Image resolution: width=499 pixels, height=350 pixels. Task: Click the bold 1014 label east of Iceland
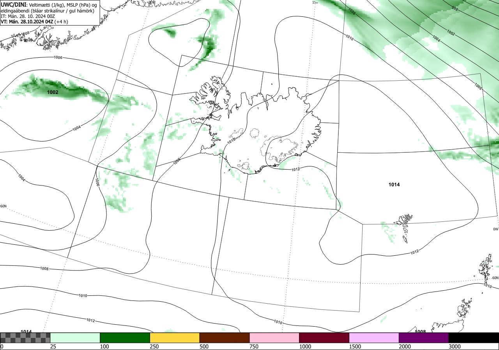click(x=394, y=184)
